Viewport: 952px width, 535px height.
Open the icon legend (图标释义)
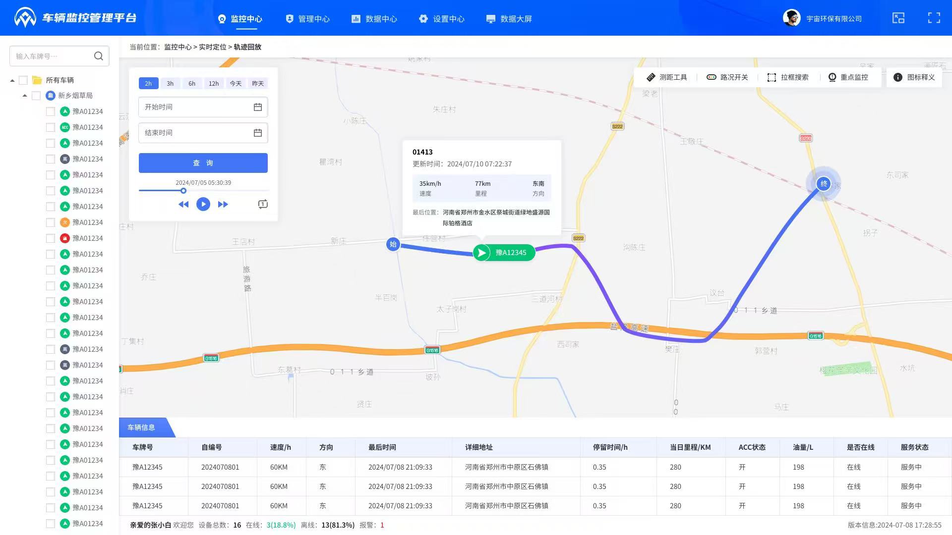pyautogui.click(x=914, y=77)
